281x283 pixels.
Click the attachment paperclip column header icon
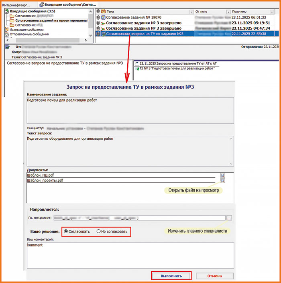[98, 12]
